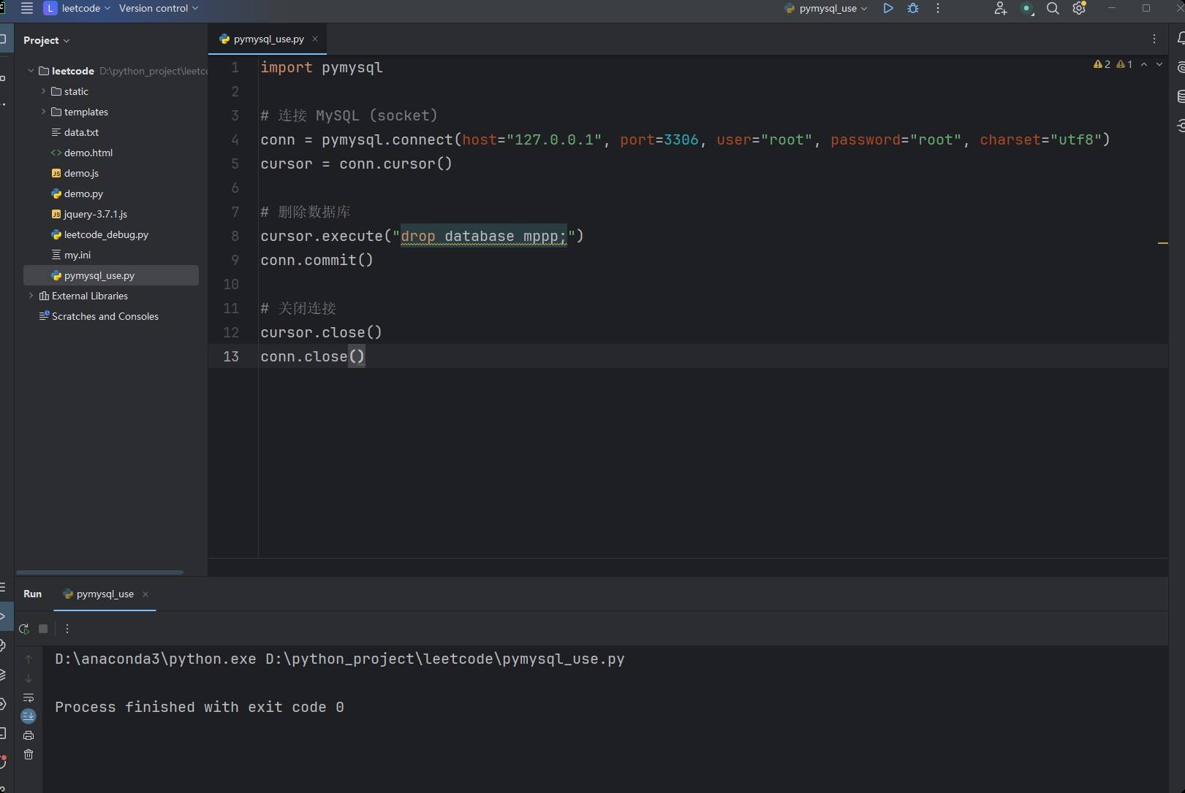Click "Process finished with exit code 0" output

[200, 707]
